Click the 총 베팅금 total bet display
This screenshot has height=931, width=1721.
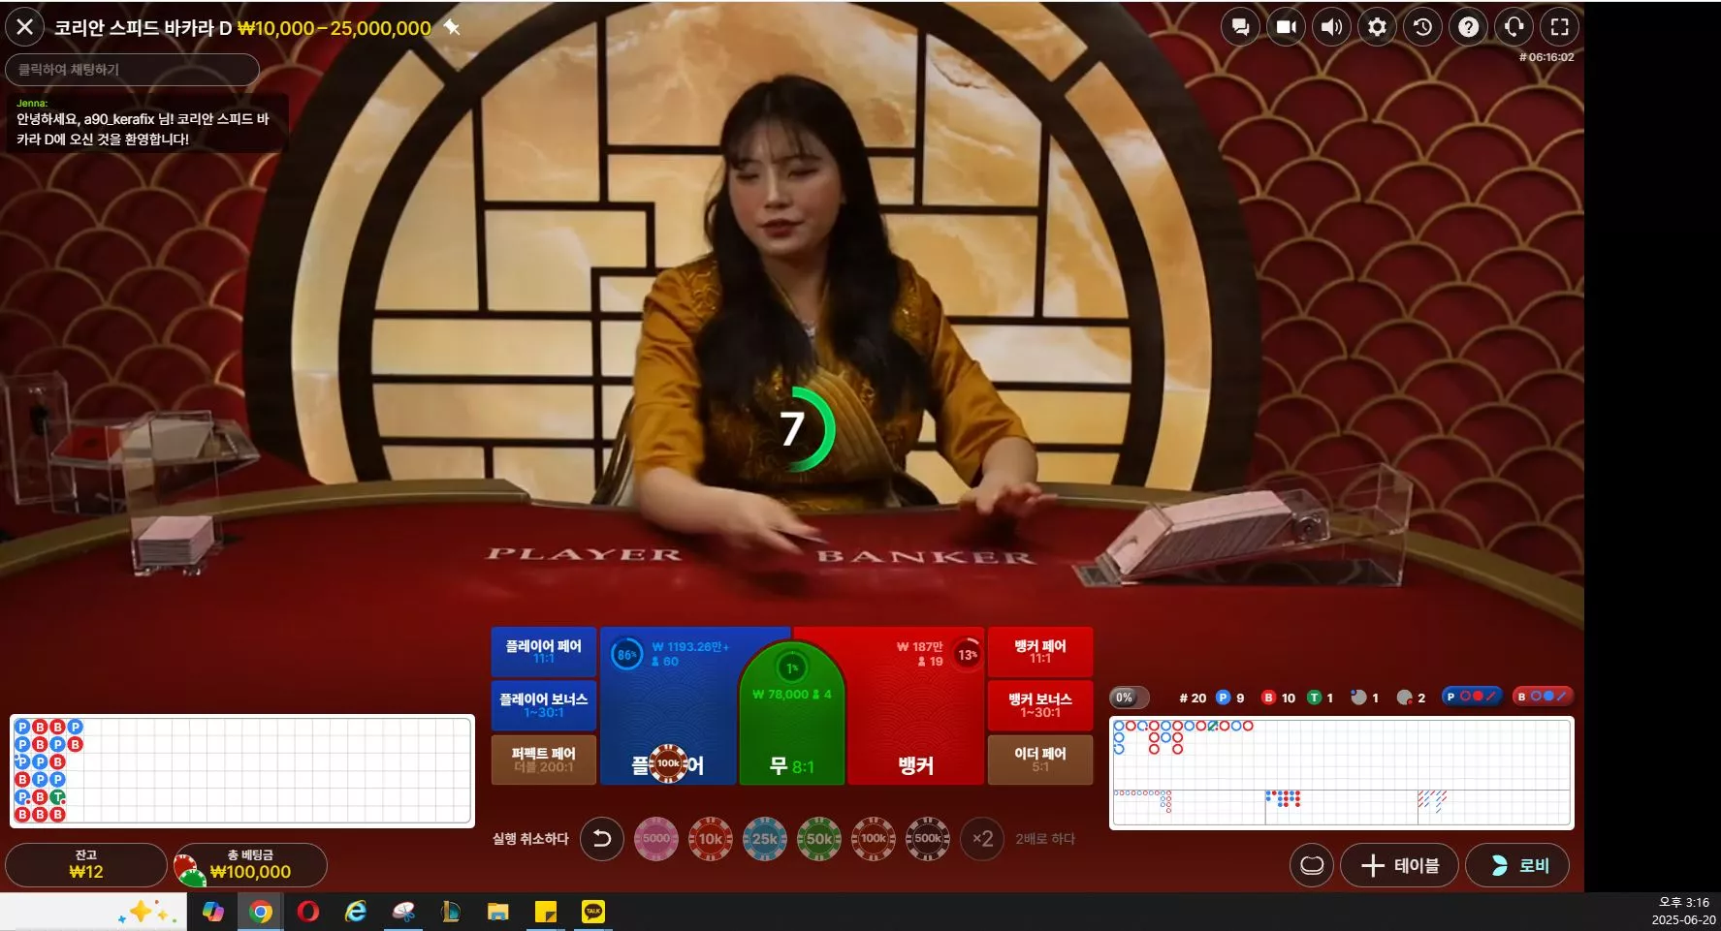(x=250, y=864)
